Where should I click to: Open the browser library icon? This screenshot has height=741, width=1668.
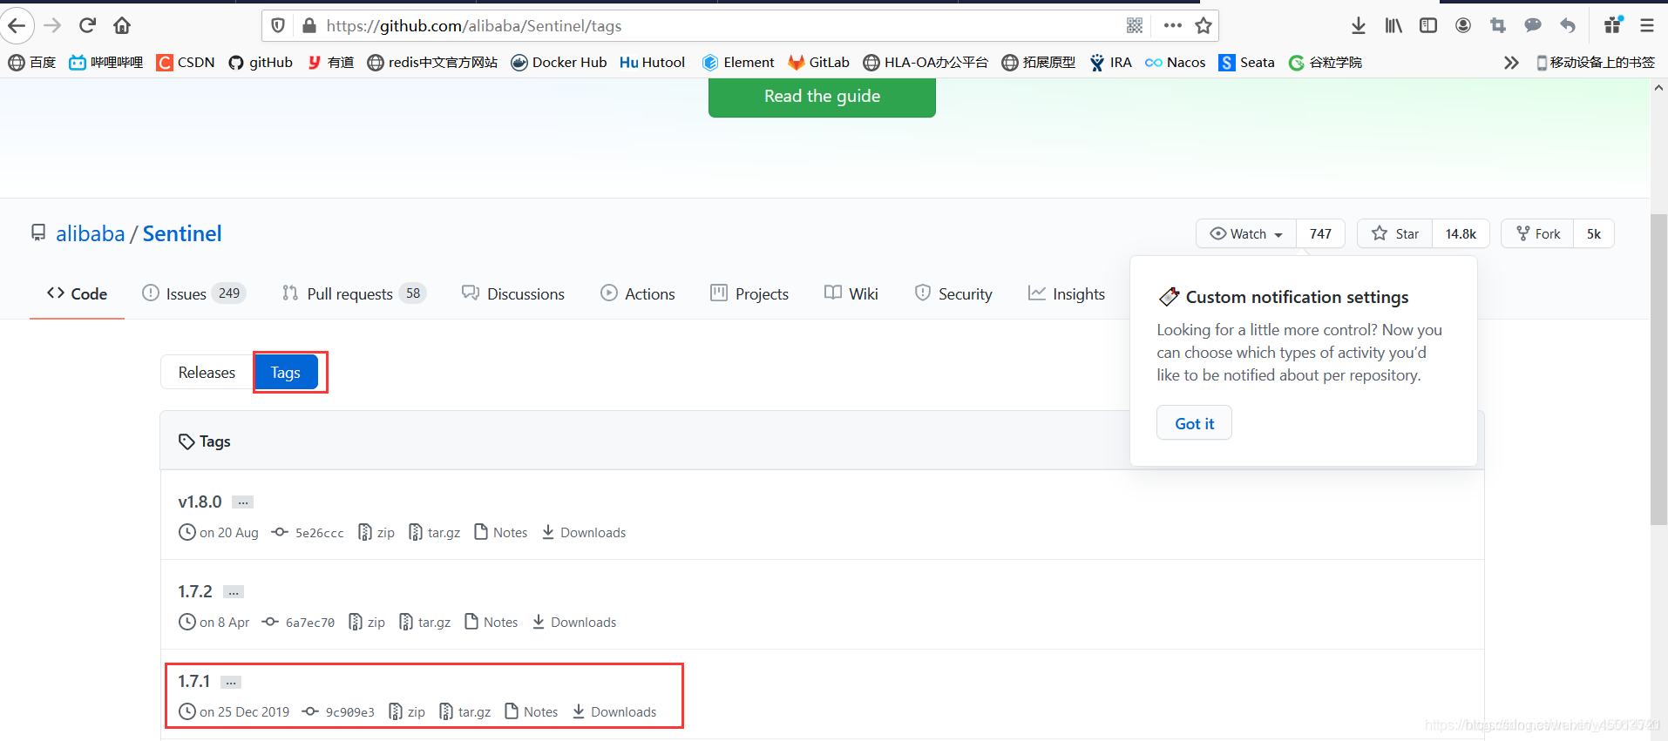[1393, 26]
